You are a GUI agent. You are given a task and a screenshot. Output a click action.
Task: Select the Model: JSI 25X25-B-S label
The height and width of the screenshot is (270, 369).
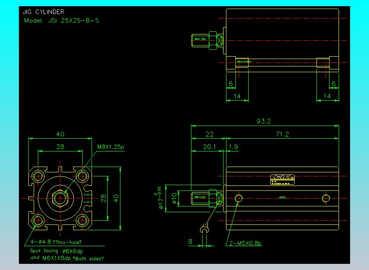(x=61, y=20)
